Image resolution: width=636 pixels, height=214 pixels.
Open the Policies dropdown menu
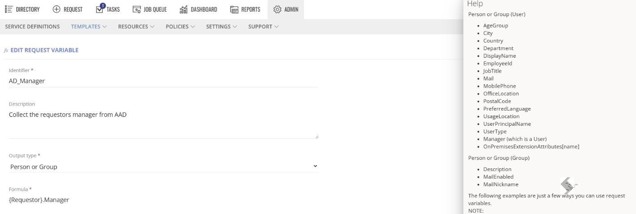180,26
